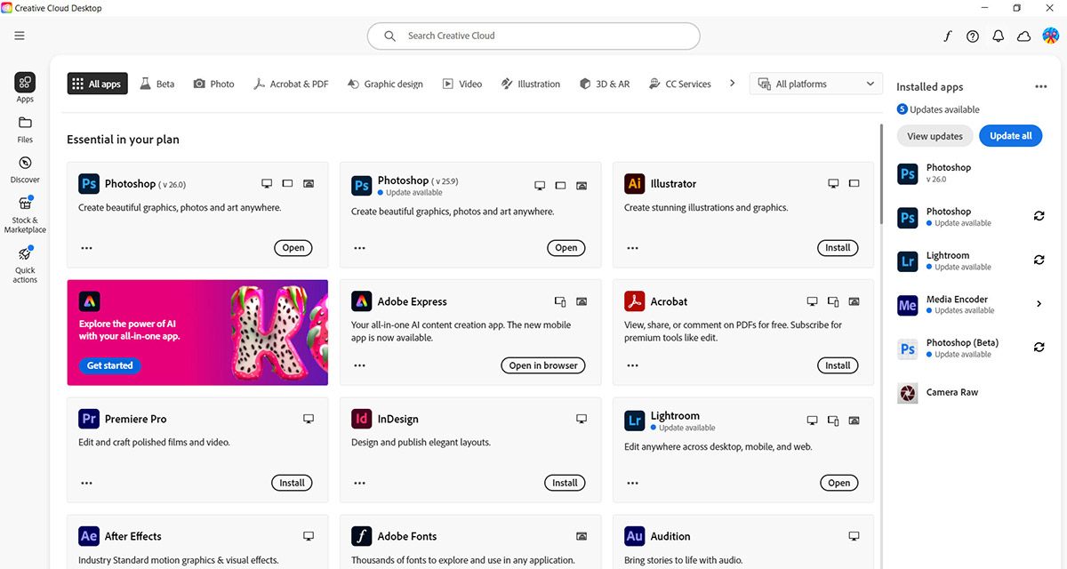Open the Help question mark icon
The height and width of the screenshot is (569, 1067).
[x=973, y=36]
